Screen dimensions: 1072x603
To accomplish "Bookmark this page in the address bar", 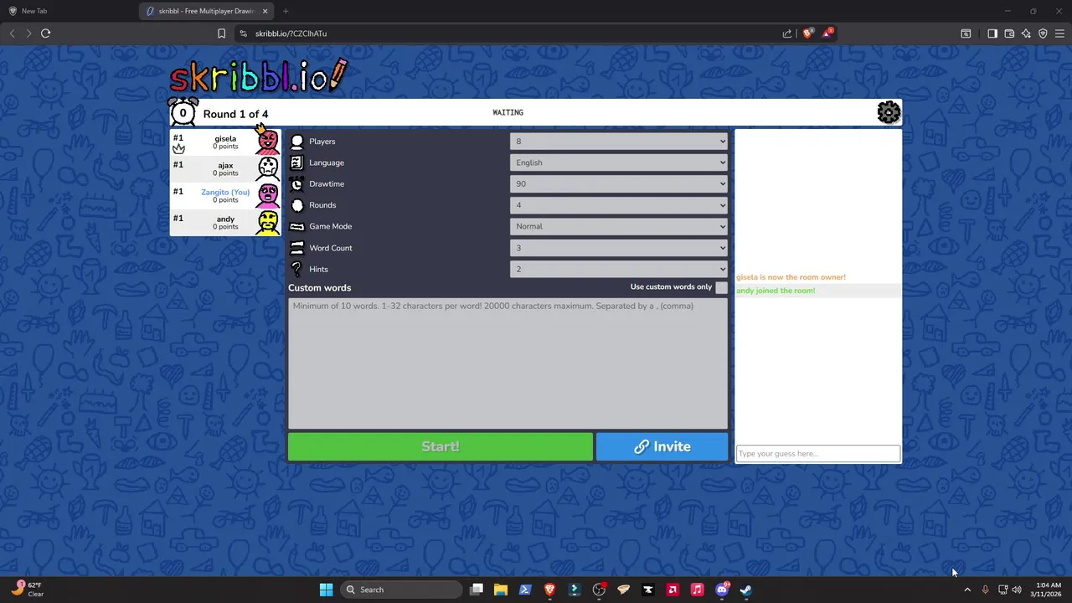I will (x=221, y=33).
